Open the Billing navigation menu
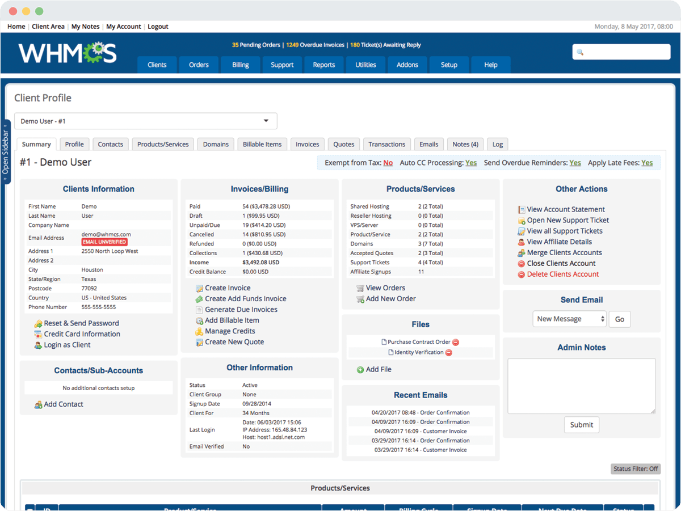681x511 pixels. (241, 65)
